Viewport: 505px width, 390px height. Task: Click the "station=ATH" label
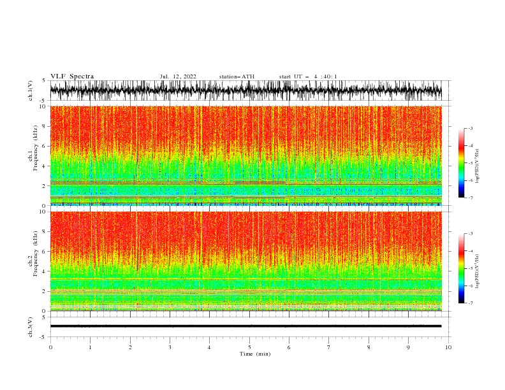pos(237,76)
